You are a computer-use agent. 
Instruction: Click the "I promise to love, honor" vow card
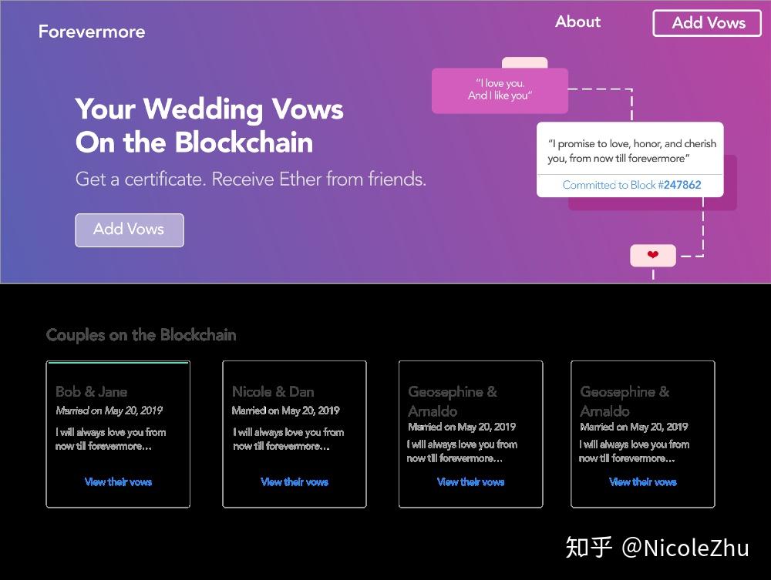point(631,151)
